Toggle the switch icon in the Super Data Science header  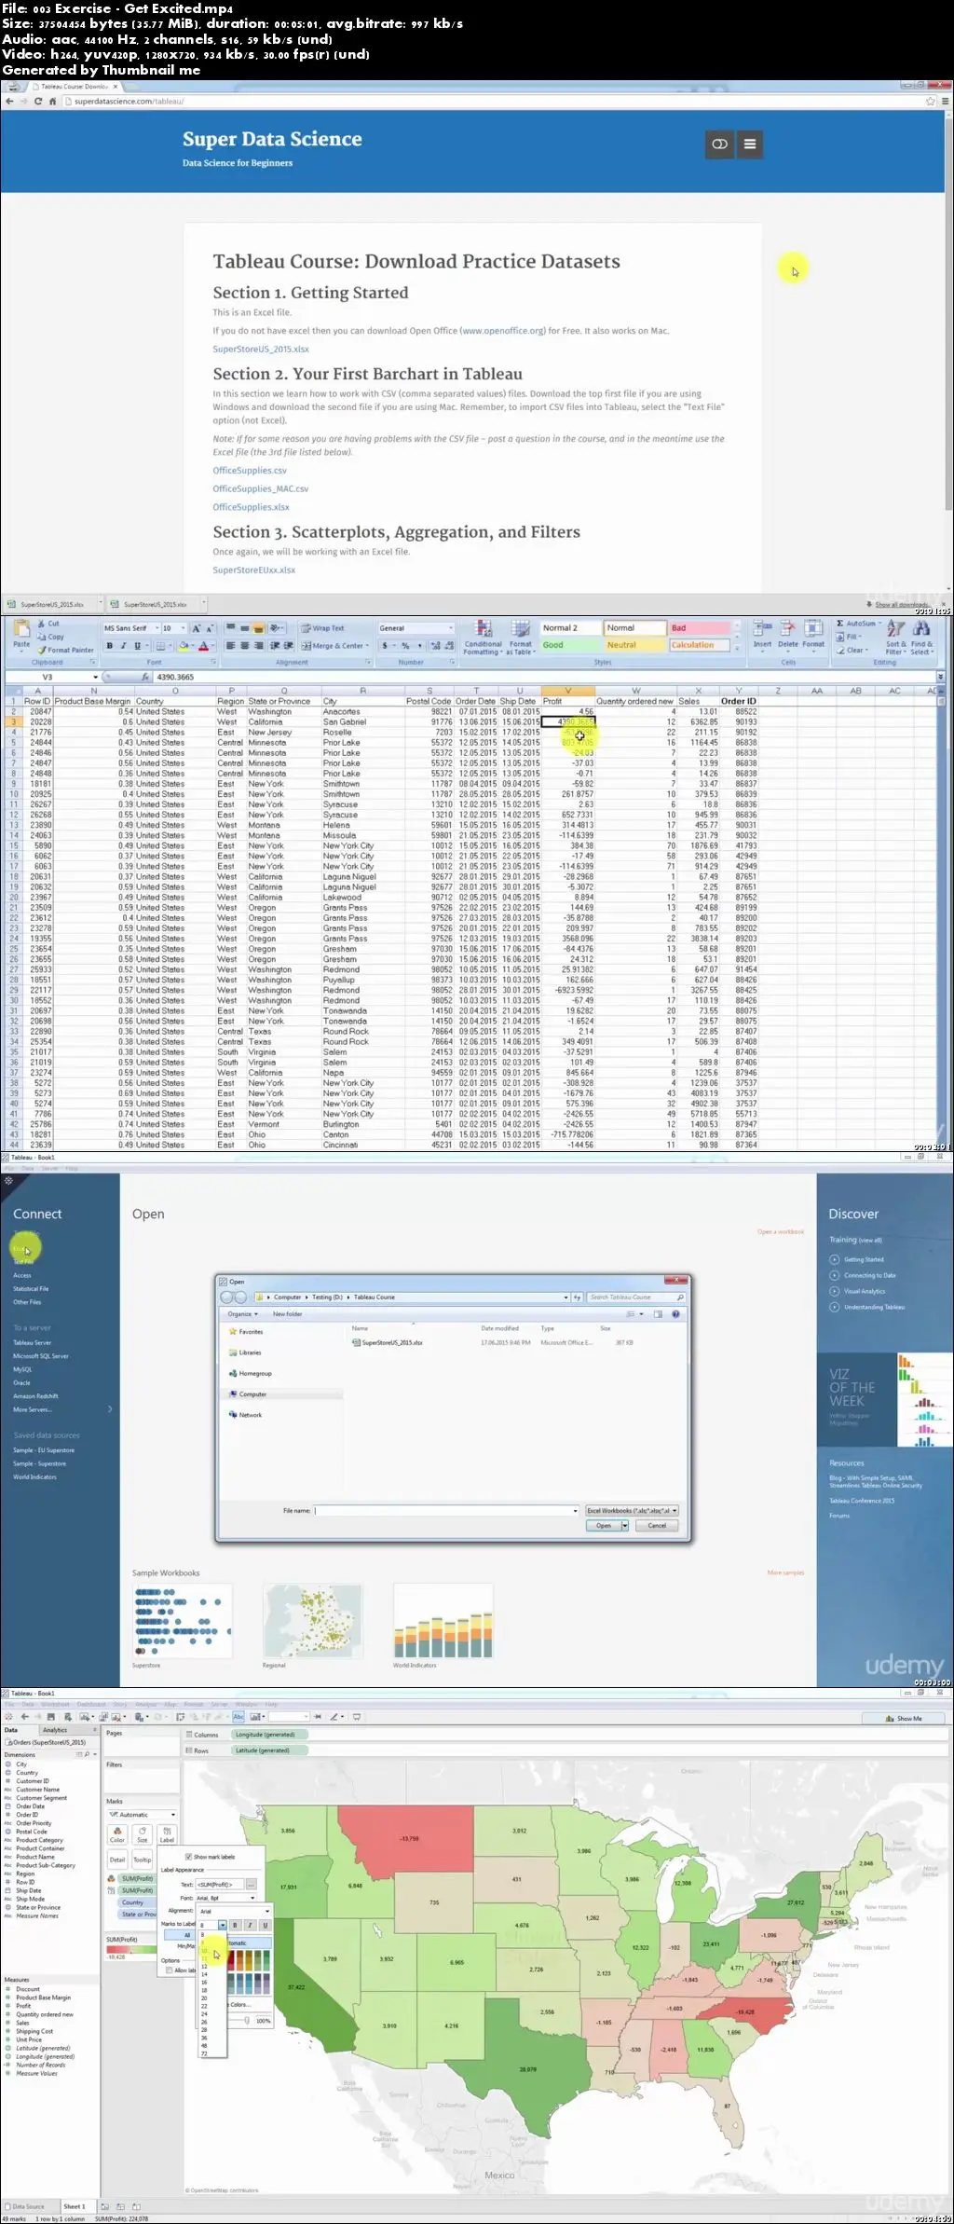pyautogui.click(x=719, y=144)
